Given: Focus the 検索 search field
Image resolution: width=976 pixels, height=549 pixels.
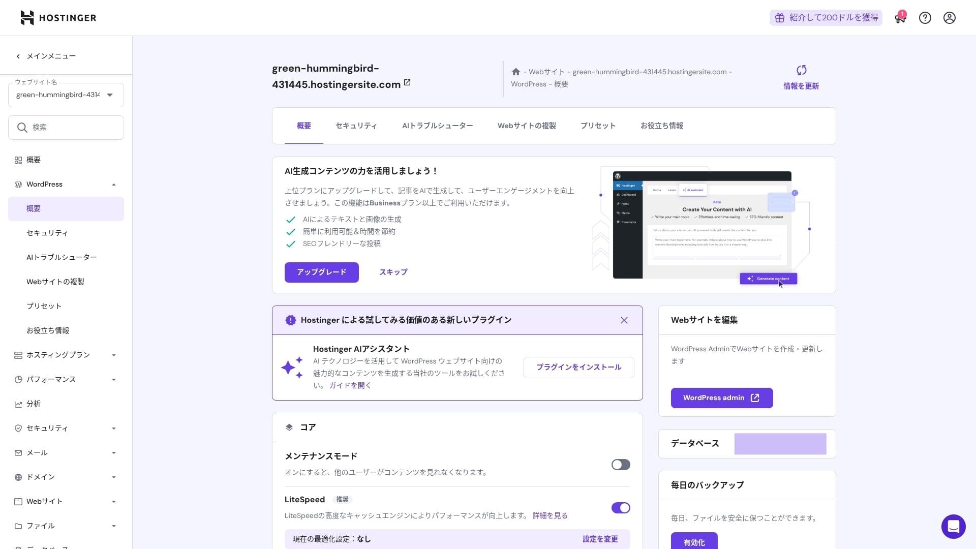Looking at the screenshot, I should click(66, 128).
